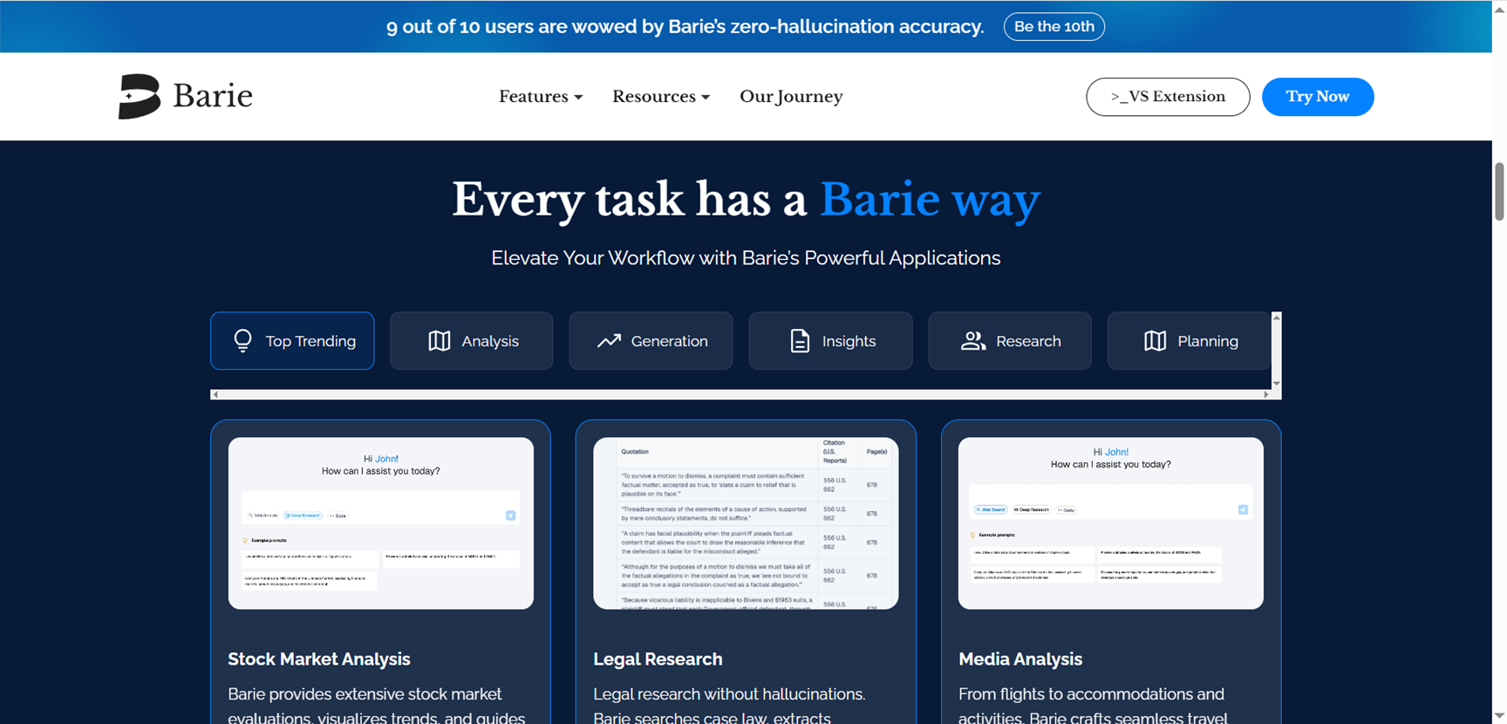
Task: Click the map icon on Analysis tab
Action: coord(440,341)
